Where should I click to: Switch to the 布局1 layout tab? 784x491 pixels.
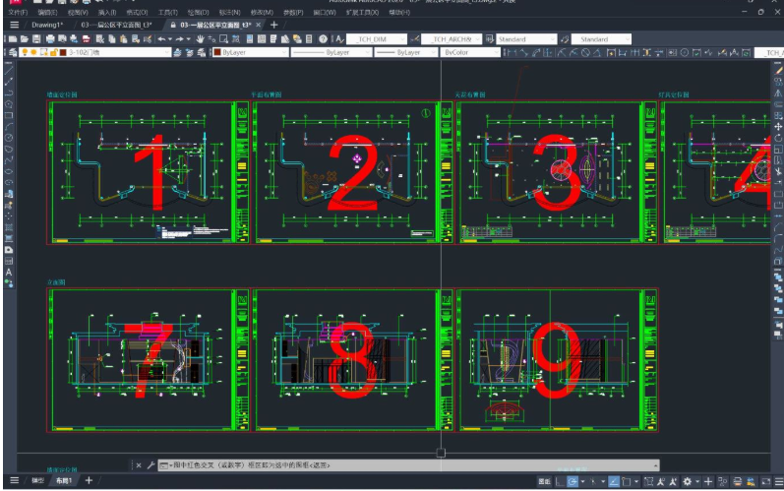64,480
